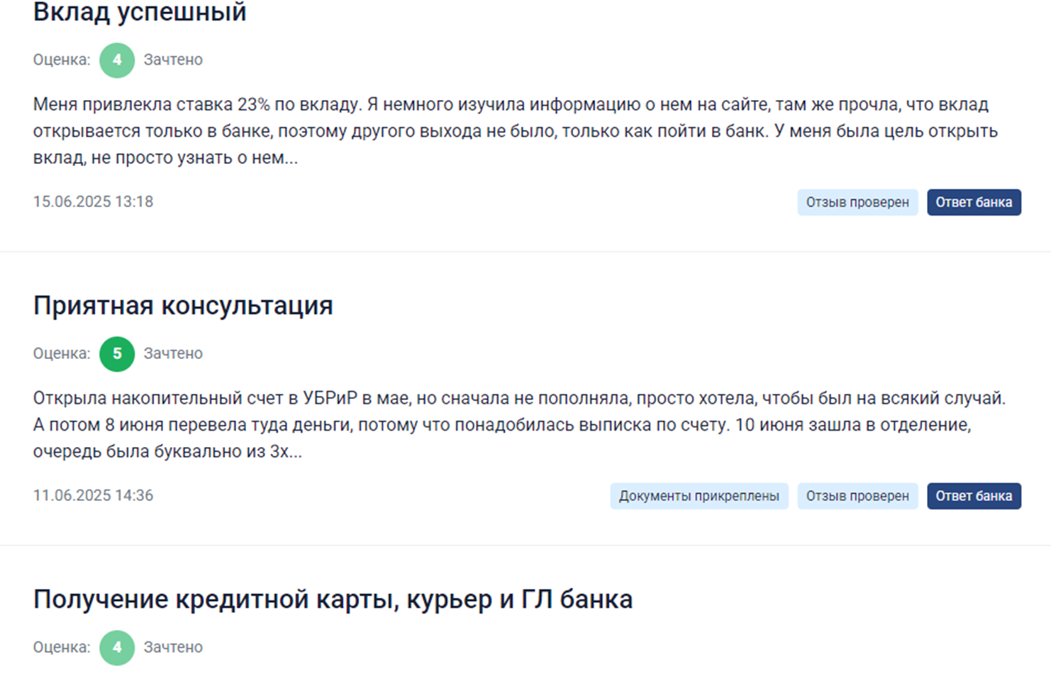Click Зачтено label in the credit card review
The image size is (1051, 674).
(173, 648)
